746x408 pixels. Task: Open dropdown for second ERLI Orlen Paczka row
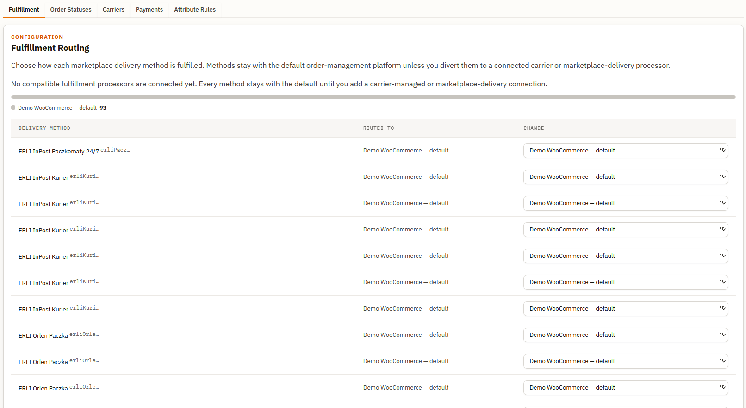[x=626, y=361]
